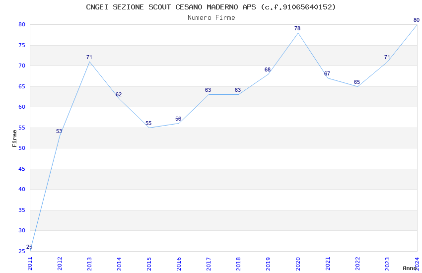Click the Firme y-axis label
This screenshot has height=273, width=422.
pyautogui.click(x=14, y=138)
